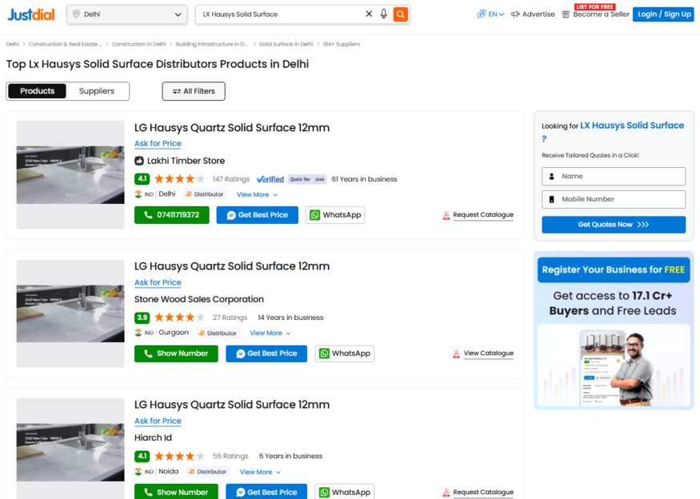The image size is (700, 499).
Task: Request Catalogue from Hiarch Id
Action: pyautogui.click(x=478, y=493)
